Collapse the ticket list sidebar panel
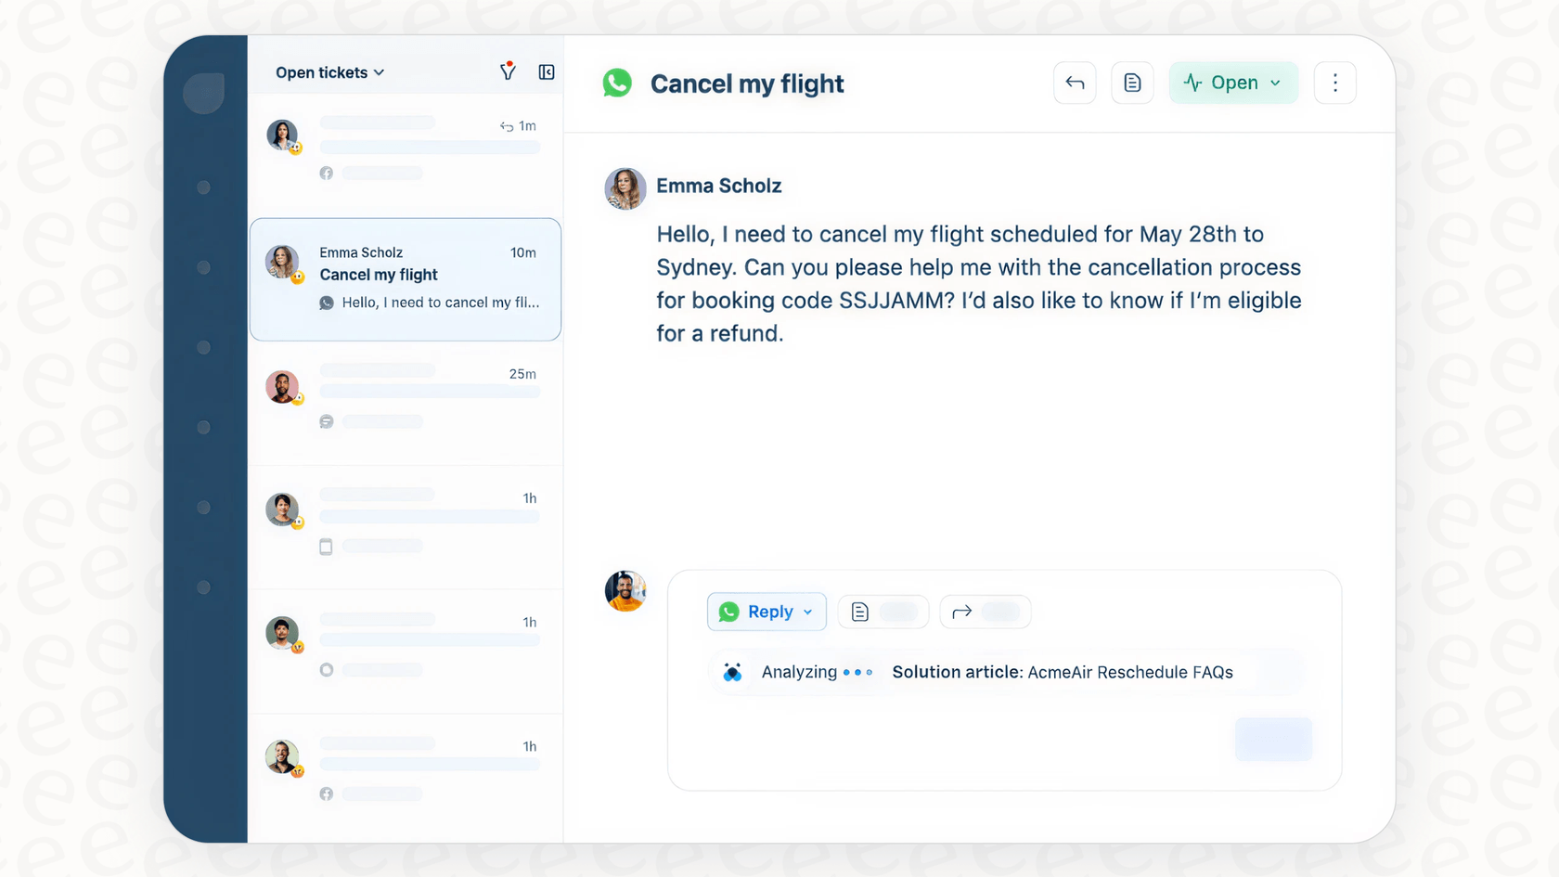Viewport: 1559px width, 877px height. coord(547,72)
